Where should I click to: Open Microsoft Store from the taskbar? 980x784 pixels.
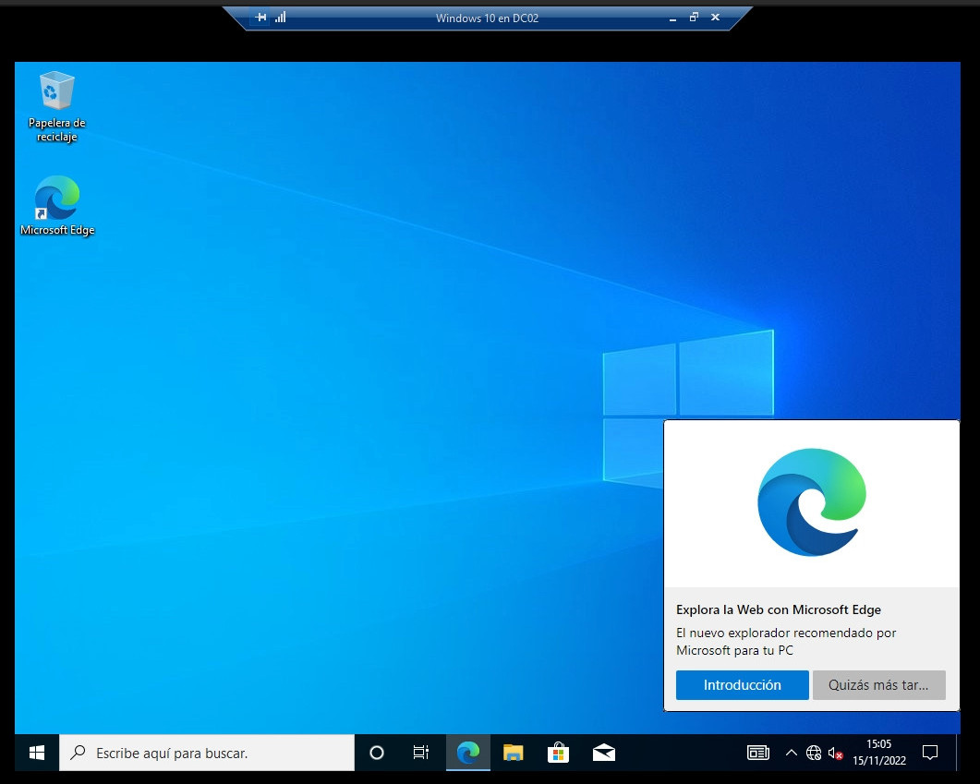(558, 753)
